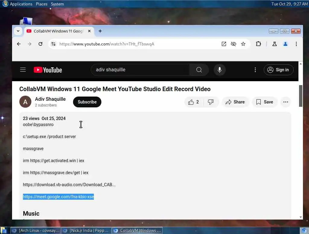The height and width of the screenshot is (234, 309).
Task: Click the date and time clock in panel
Action: 289,4
